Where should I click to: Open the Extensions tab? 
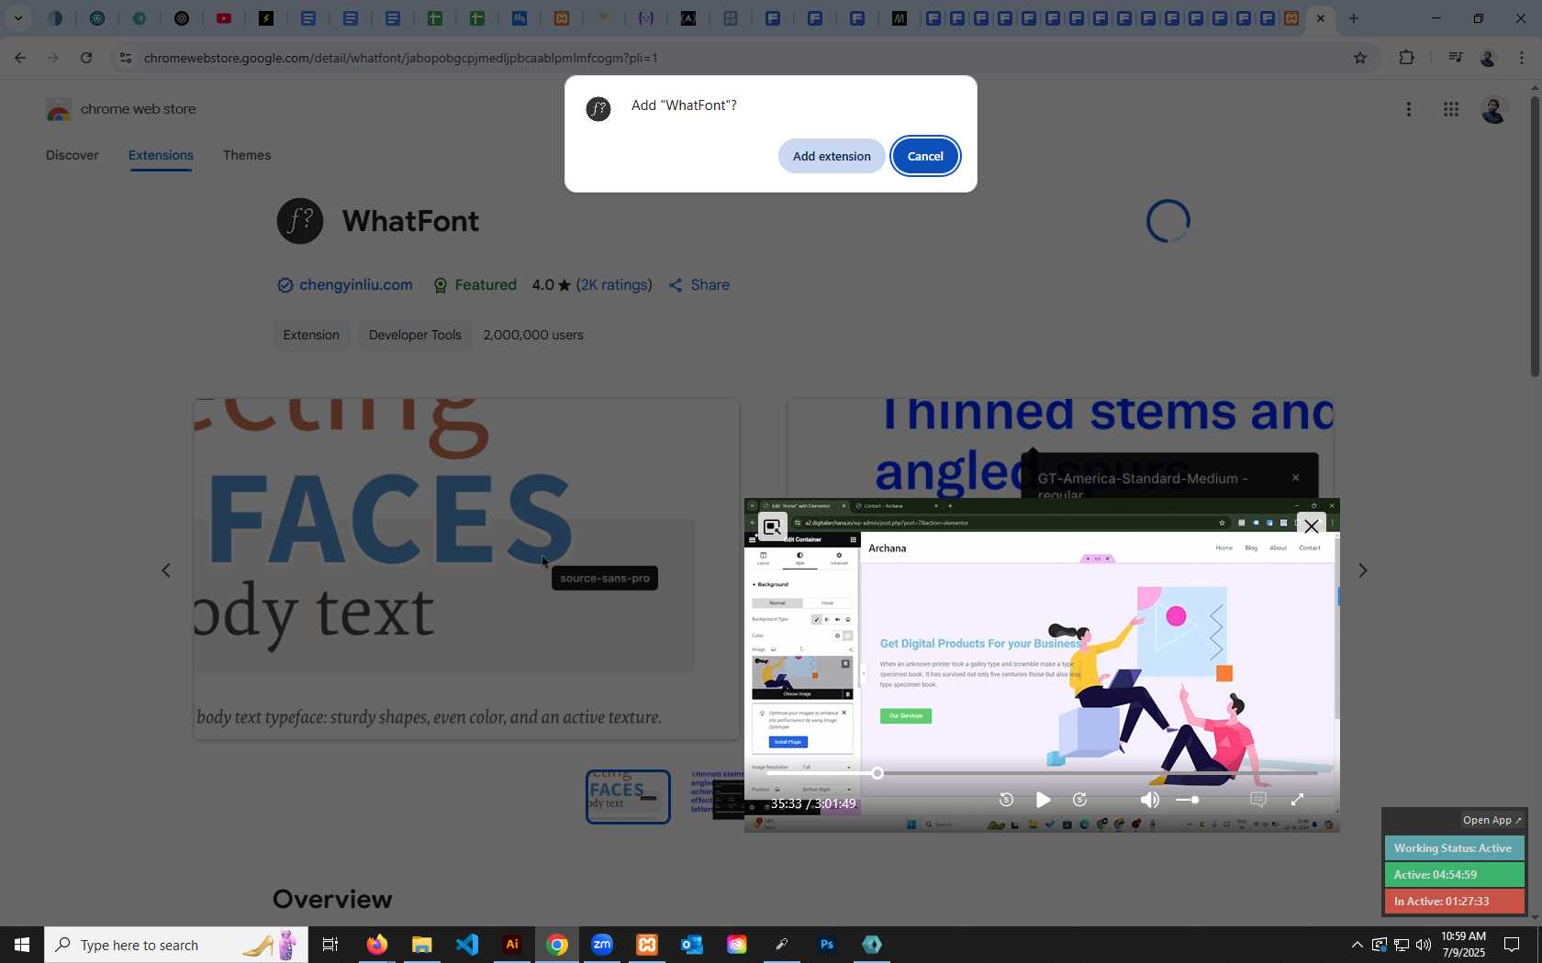161,155
